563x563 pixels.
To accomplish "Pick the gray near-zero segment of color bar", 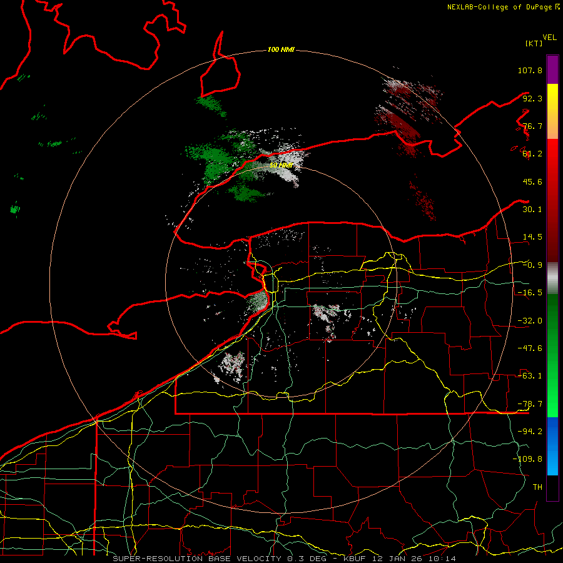I will (x=552, y=278).
